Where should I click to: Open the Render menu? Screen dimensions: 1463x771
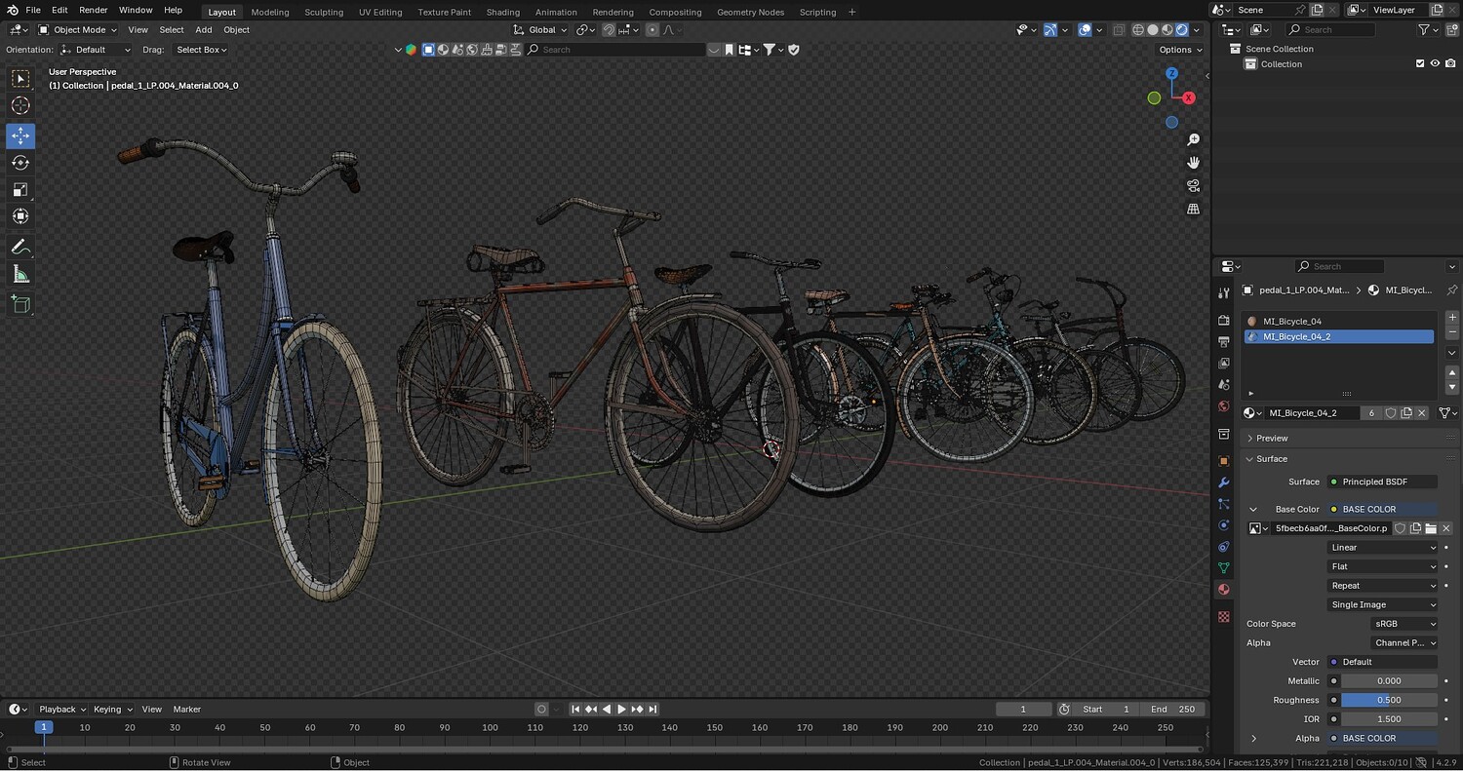[x=94, y=10]
